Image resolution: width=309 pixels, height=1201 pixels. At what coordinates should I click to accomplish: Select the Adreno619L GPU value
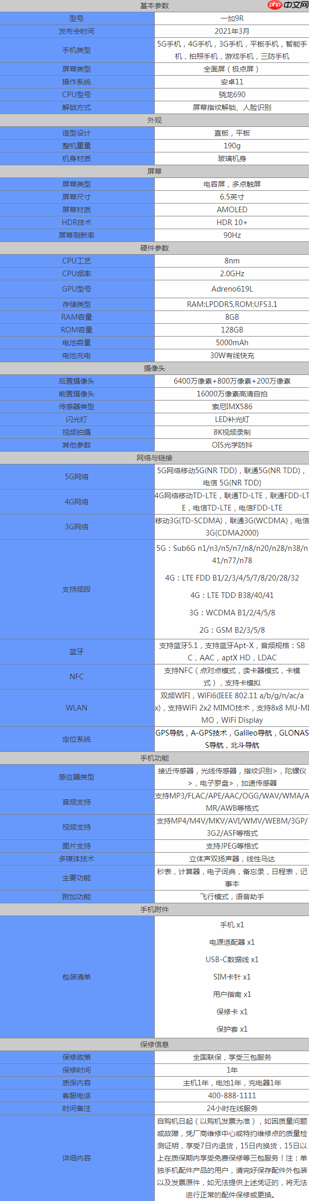232,289
